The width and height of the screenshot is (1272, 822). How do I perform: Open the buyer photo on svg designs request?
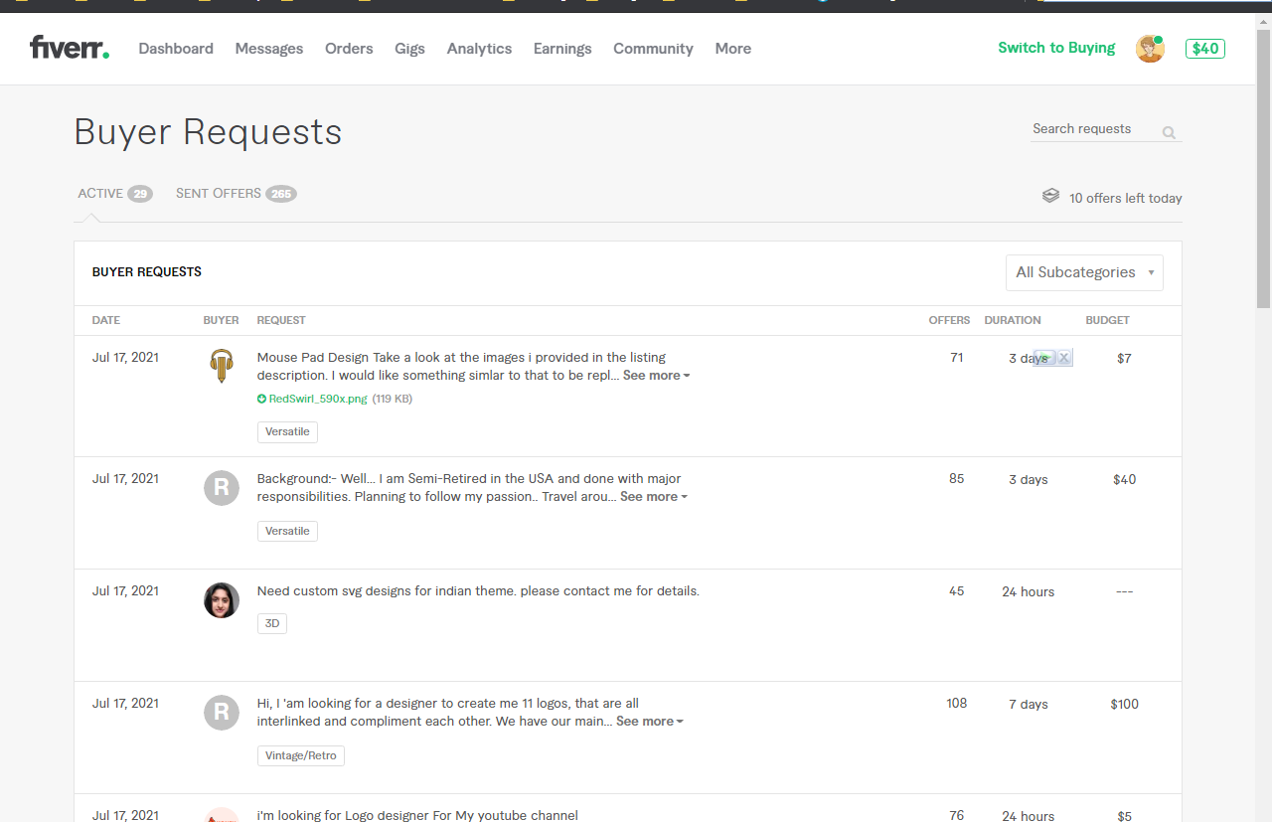pos(222,600)
